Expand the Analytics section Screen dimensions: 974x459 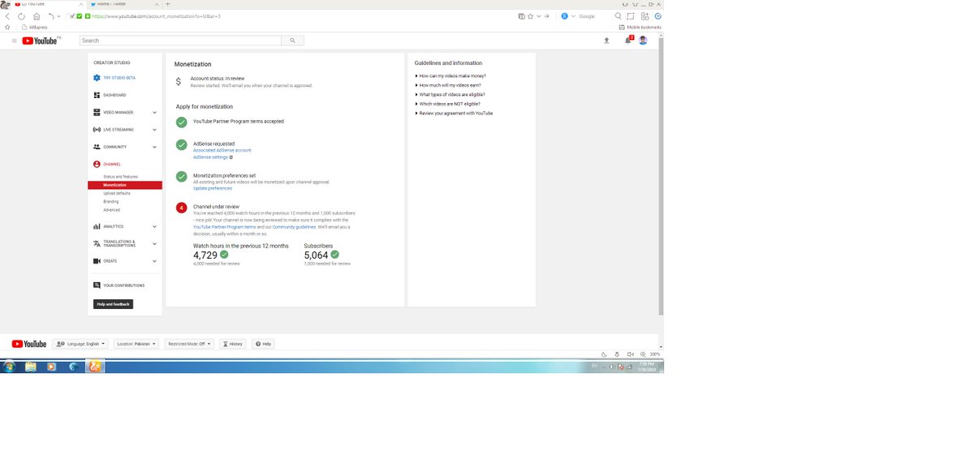154,226
